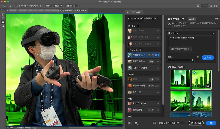Click the layer preview stack icon

(x=136, y=123)
